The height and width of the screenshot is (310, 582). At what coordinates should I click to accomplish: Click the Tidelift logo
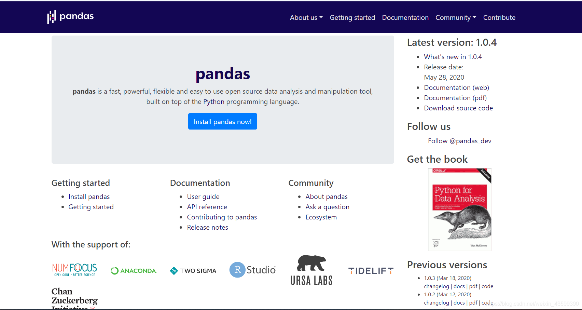[371, 271]
